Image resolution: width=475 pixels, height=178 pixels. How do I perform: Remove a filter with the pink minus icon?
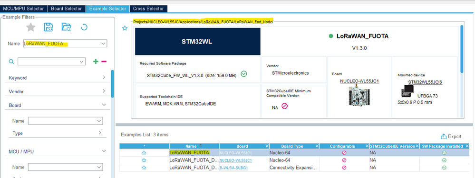coord(104,62)
